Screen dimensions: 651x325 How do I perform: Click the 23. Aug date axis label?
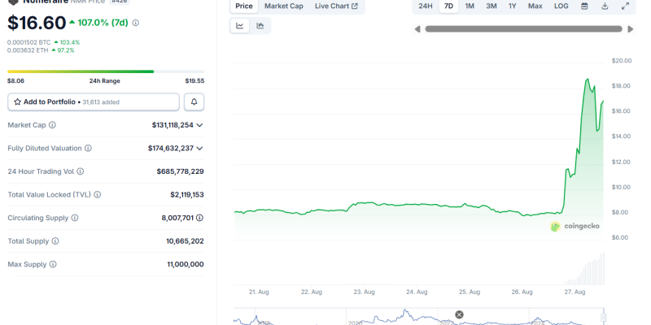[364, 292]
